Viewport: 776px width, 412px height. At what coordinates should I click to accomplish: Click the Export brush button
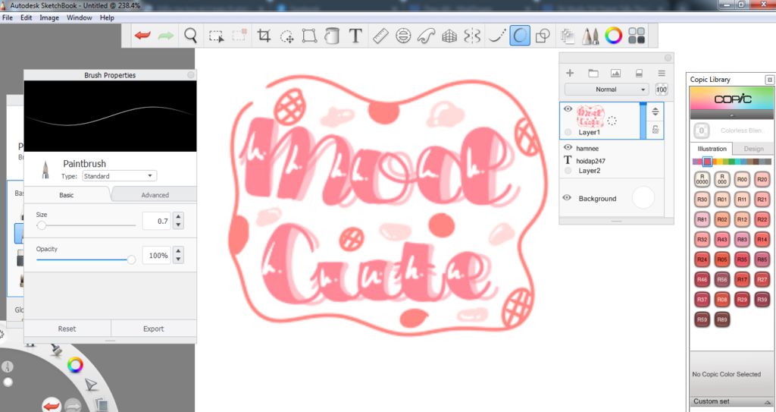pos(153,329)
